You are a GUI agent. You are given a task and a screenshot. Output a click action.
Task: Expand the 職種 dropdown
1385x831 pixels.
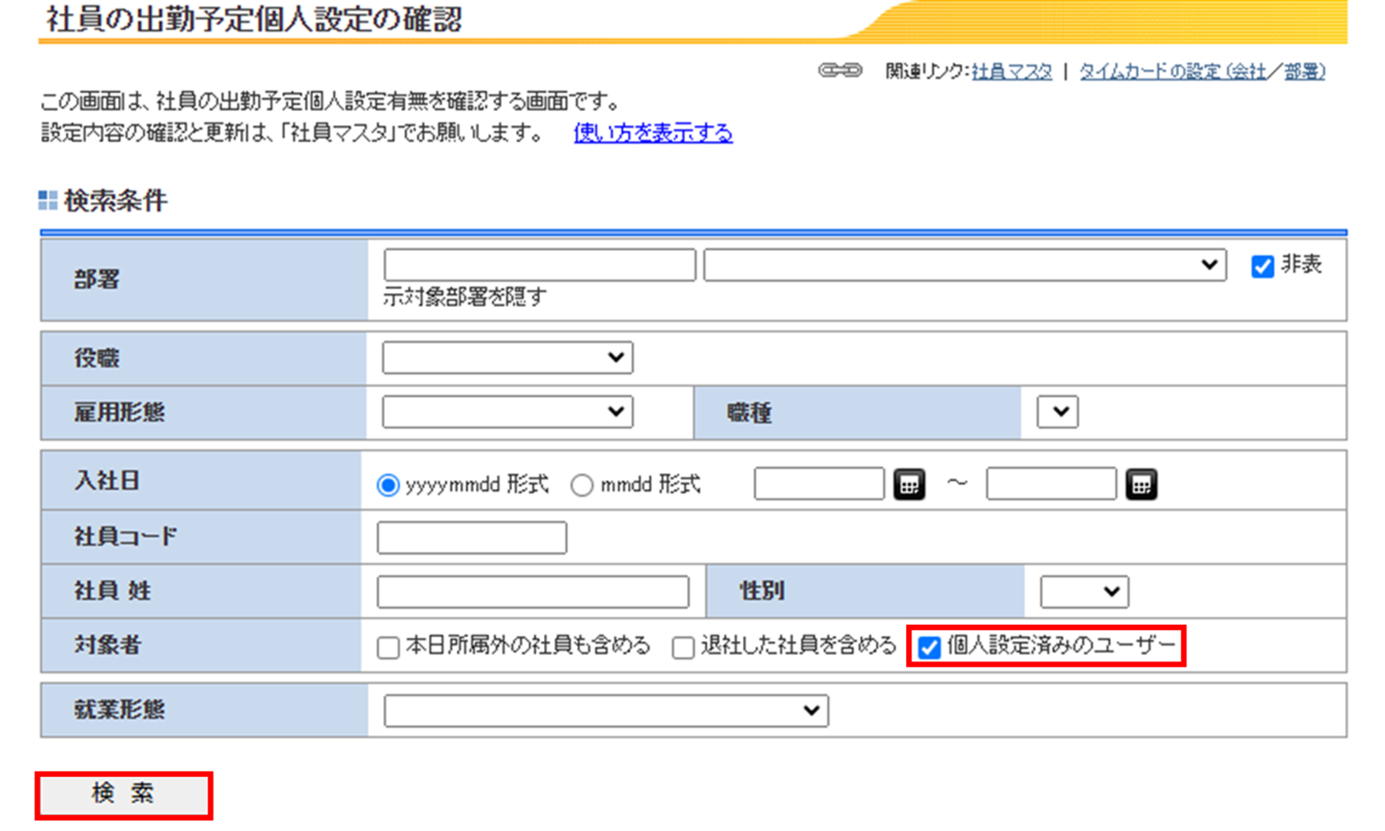click(x=1057, y=412)
